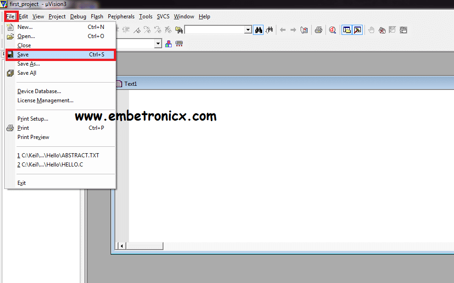
Task: Open recent file HELLO.C
Action: click(x=60, y=165)
